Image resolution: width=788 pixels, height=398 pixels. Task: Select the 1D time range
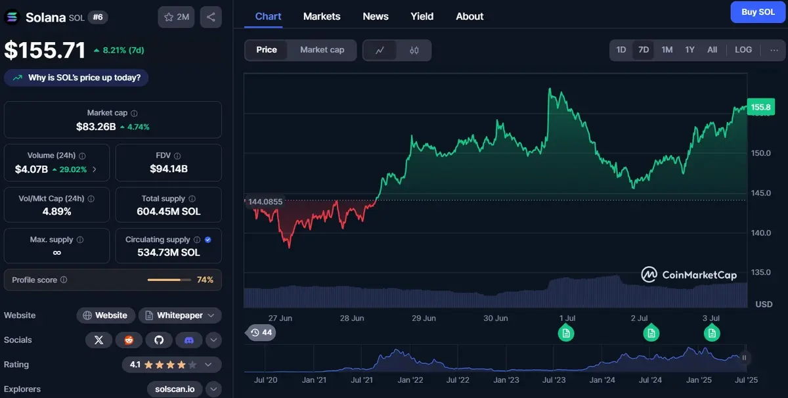tap(621, 50)
